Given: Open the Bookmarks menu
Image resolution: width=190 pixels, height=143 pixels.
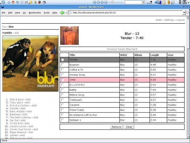Looking at the screenshot, I should click(35, 13).
